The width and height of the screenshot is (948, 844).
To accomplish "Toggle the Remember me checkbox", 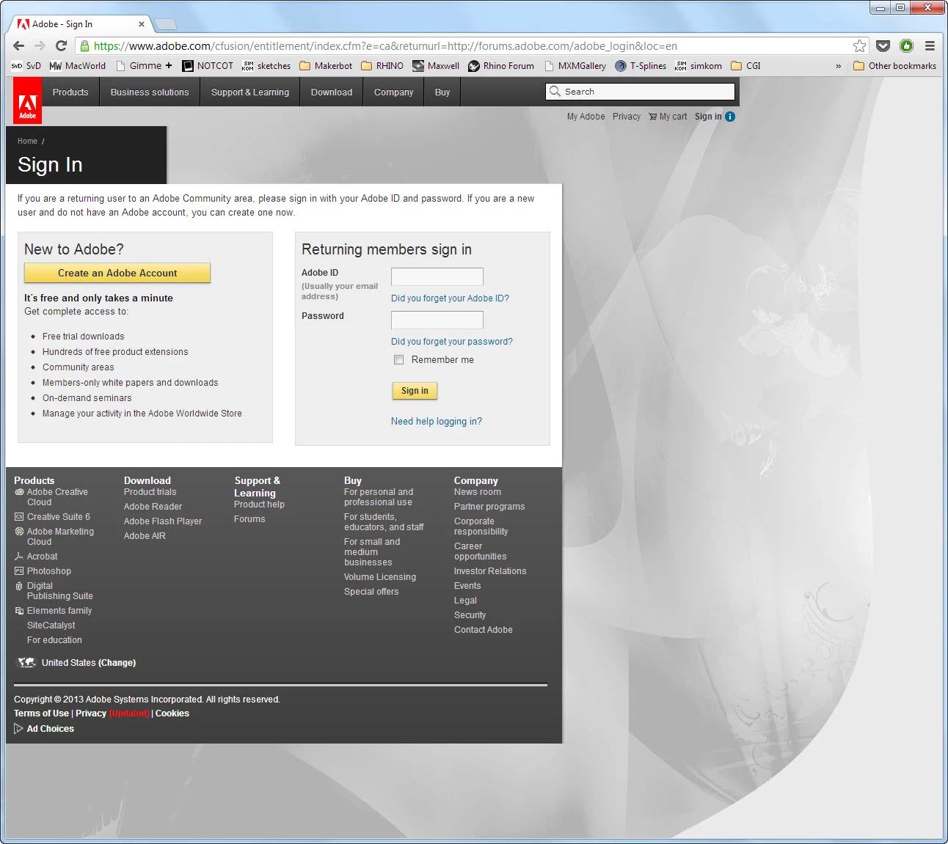I will point(398,359).
